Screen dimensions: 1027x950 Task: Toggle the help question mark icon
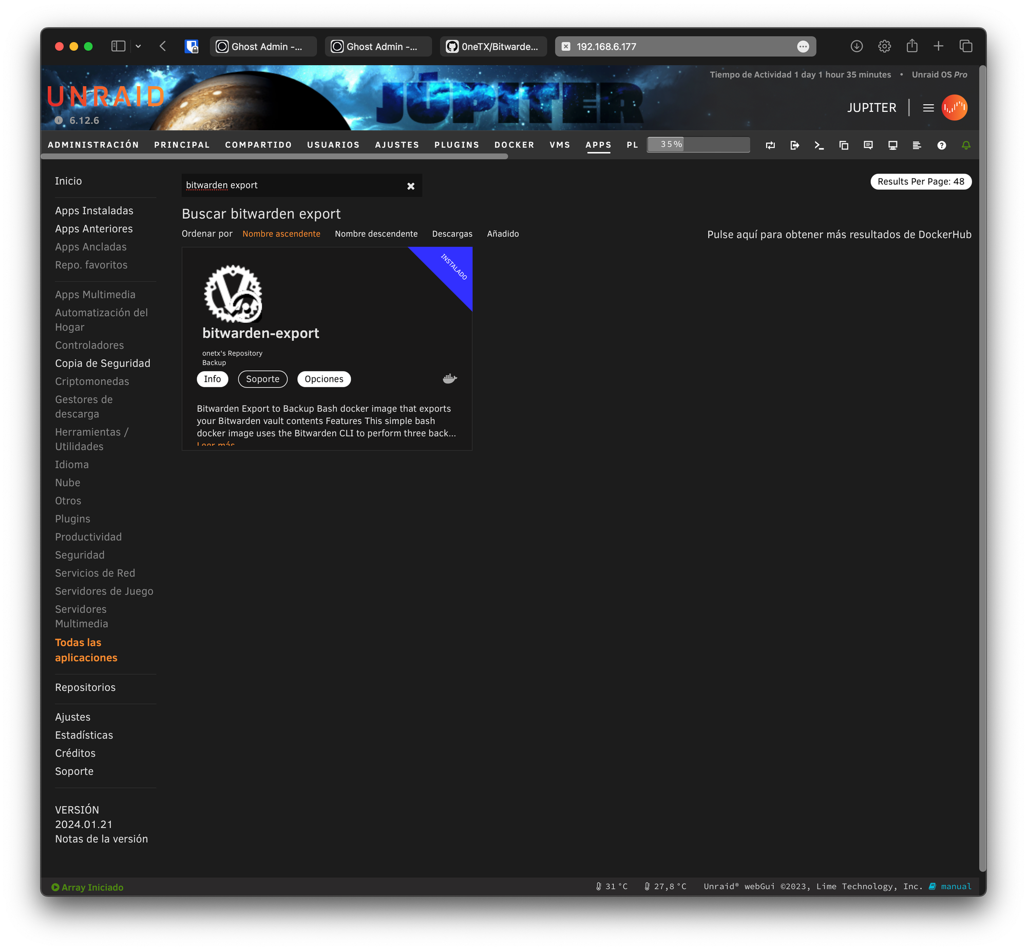click(x=941, y=145)
